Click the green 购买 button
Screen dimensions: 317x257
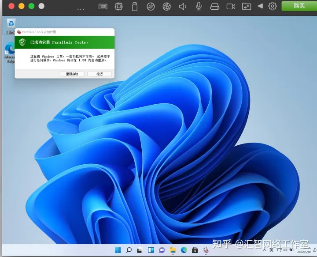click(x=299, y=6)
